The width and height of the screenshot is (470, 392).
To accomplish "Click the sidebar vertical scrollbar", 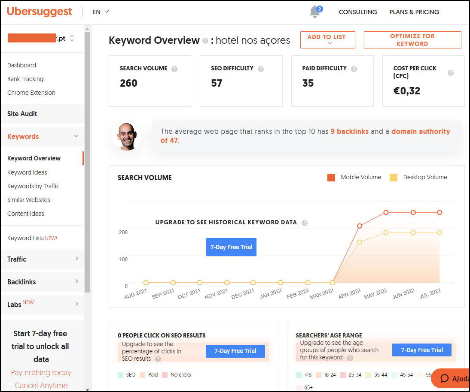I will pos(88,162).
